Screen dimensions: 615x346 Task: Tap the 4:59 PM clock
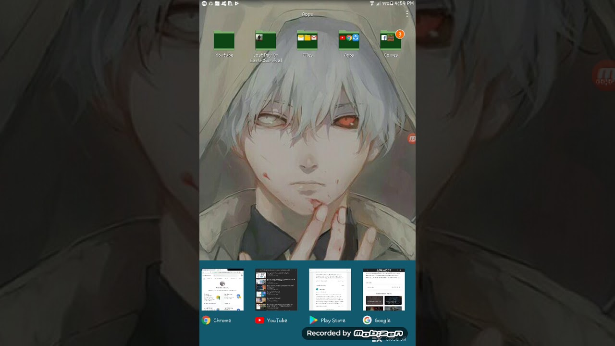pyautogui.click(x=404, y=3)
